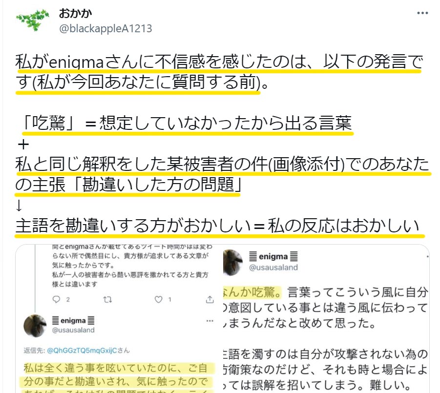Click the おかか display name
This screenshot has width=440, height=393.
click(75, 14)
